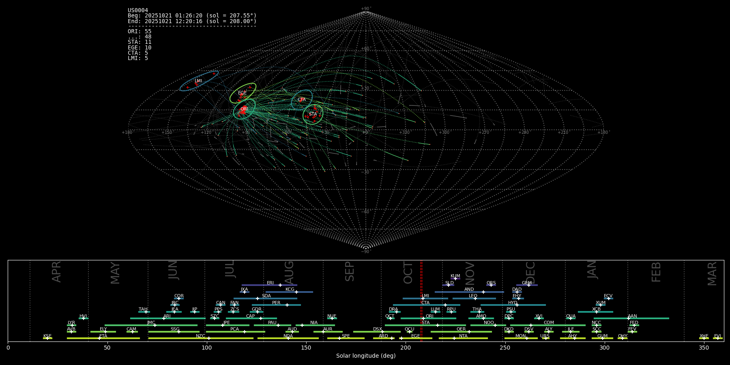Click the LEO shower label in timeline

click(473, 296)
